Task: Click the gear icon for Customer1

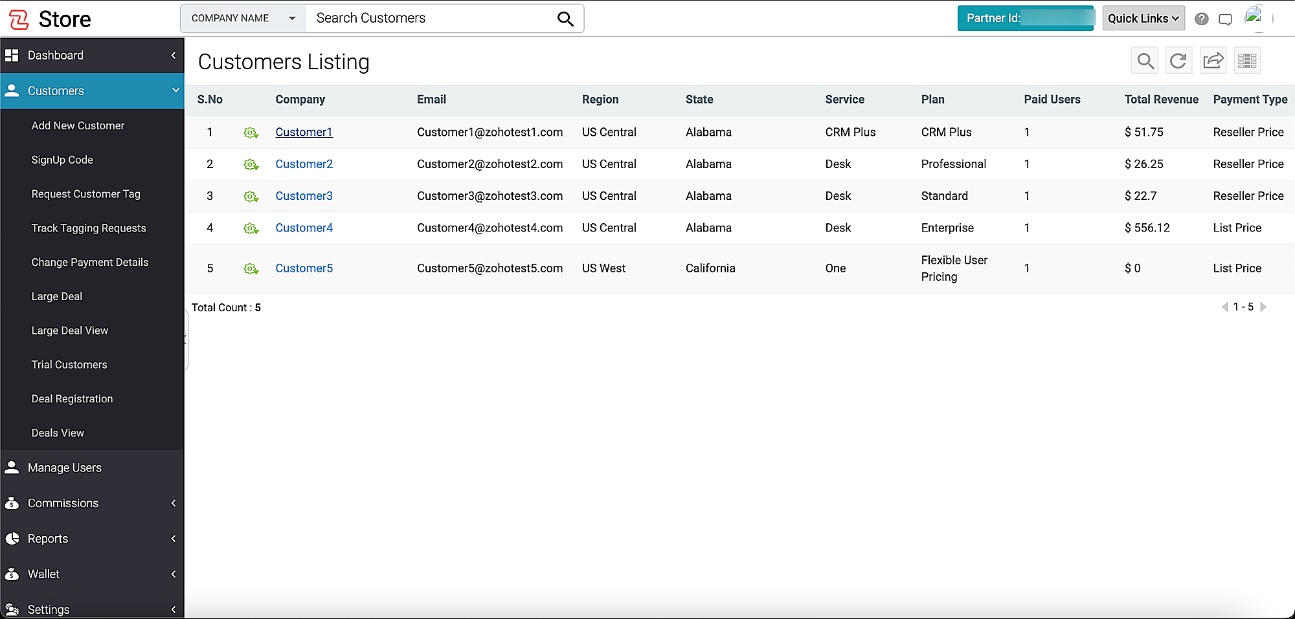Action: [x=251, y=133]
